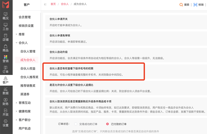207x134 pixels.
Task: Open 核销员设置 menu item
Action: pos(26,26)
